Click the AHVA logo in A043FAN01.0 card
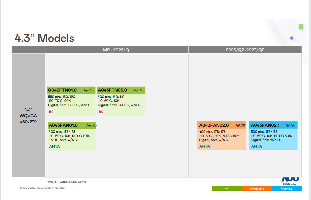This screenshot has width=311, height=200. click(x=55, y=146)
